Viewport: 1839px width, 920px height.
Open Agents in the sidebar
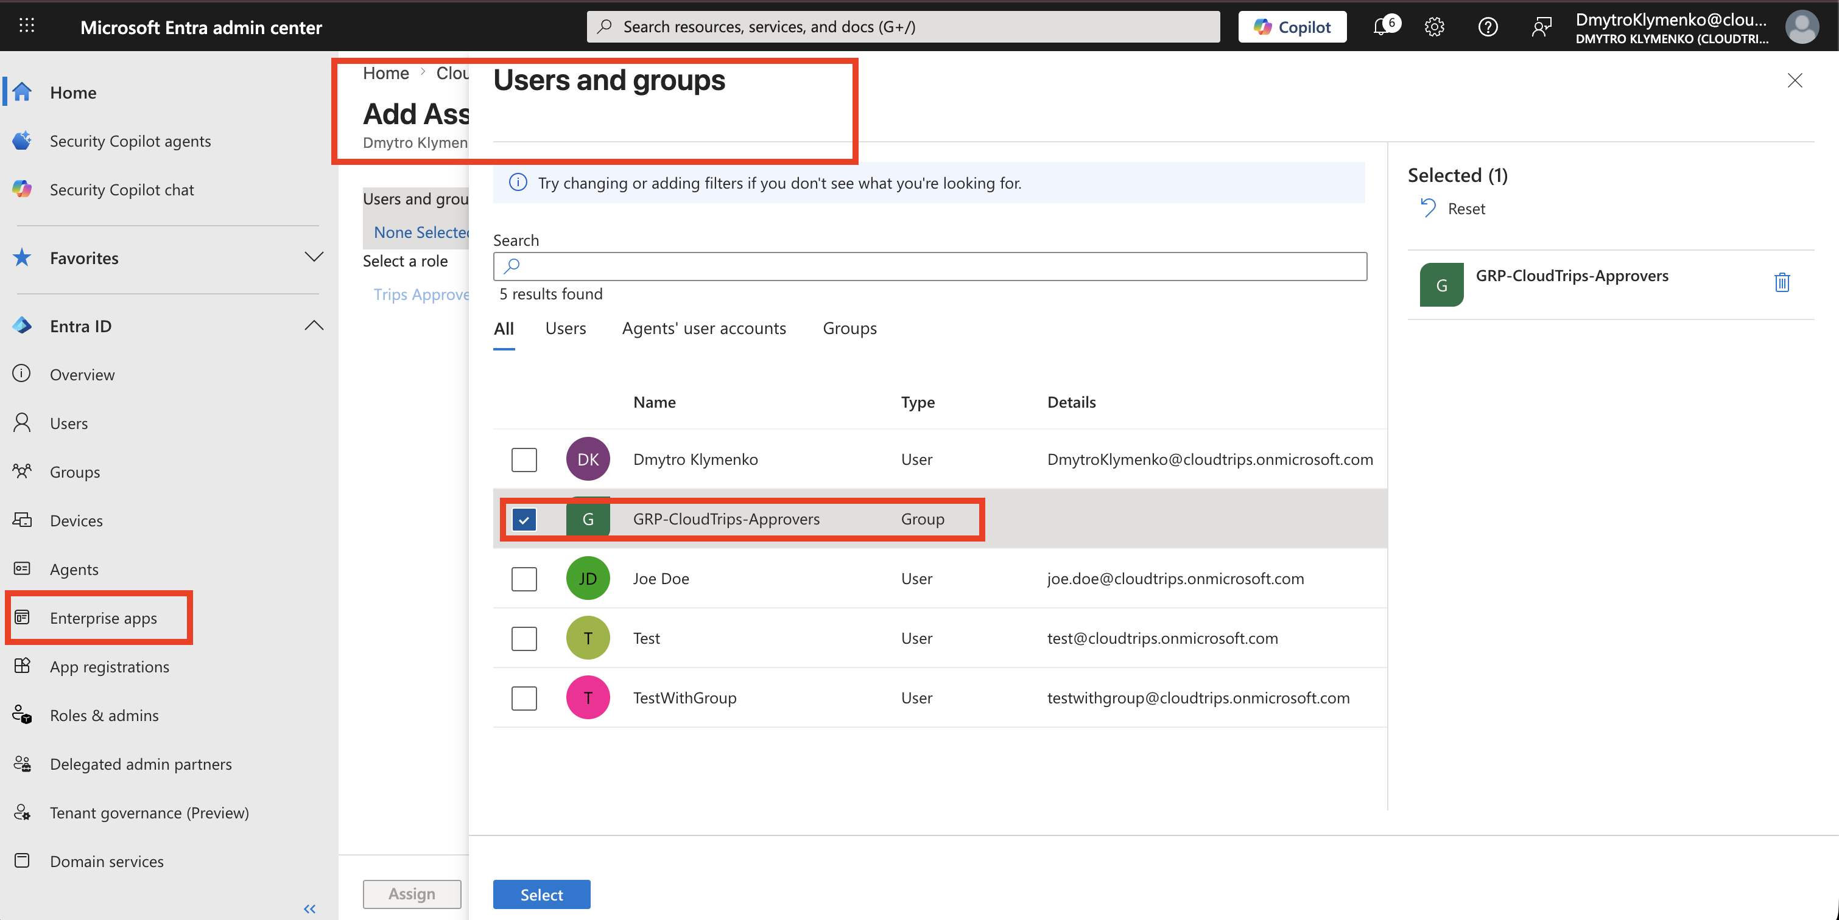(x=74, y=569)
